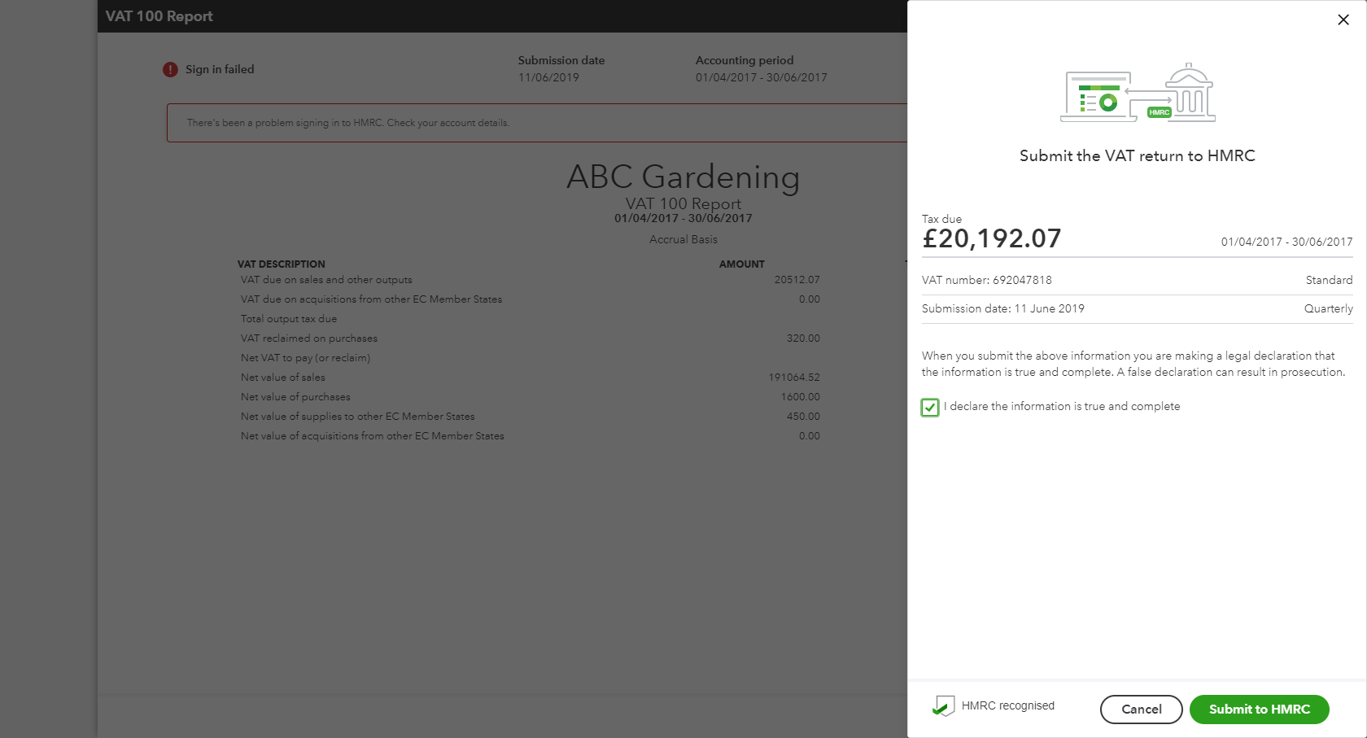Click the 1600.00 amount value
Viewport: 1367px width, 738px height.
click(801, 397)
